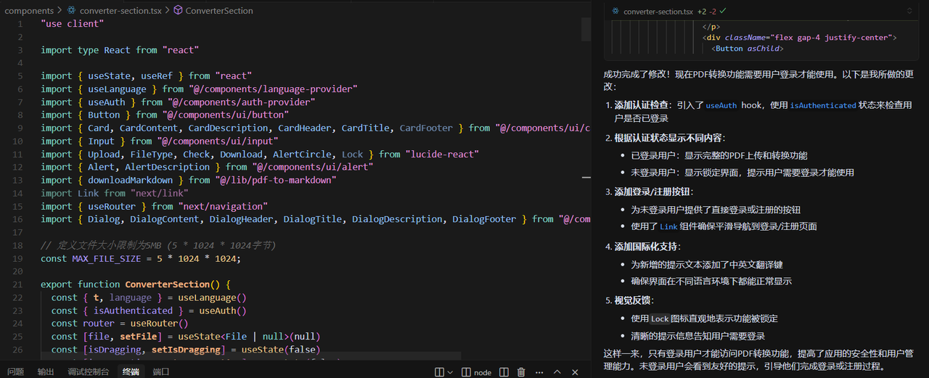
Task: Click the 添加国际化支持 heading in chat
Action: [x=647, y=247]
